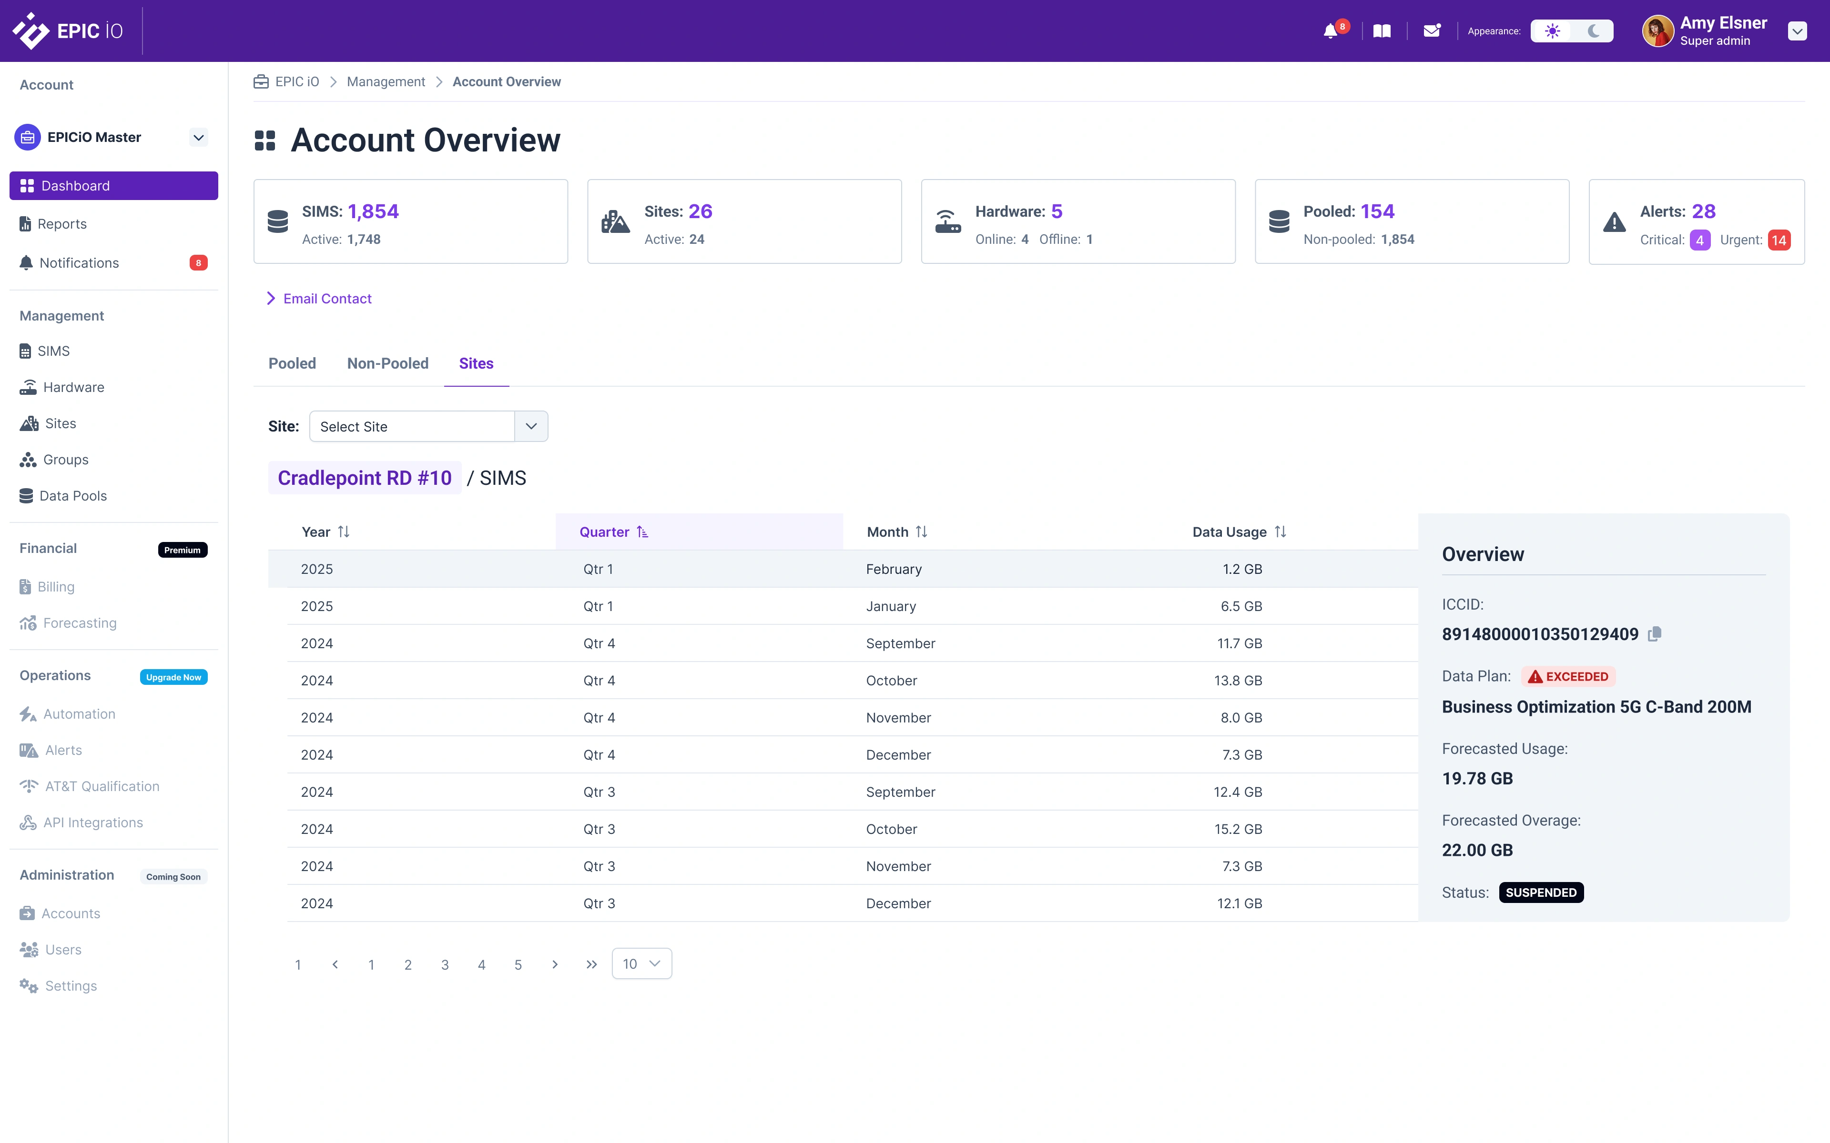The image size is (1830, 1143).
Task: Click Management in the breadcrumb
Action: click(x=386, y=81)
